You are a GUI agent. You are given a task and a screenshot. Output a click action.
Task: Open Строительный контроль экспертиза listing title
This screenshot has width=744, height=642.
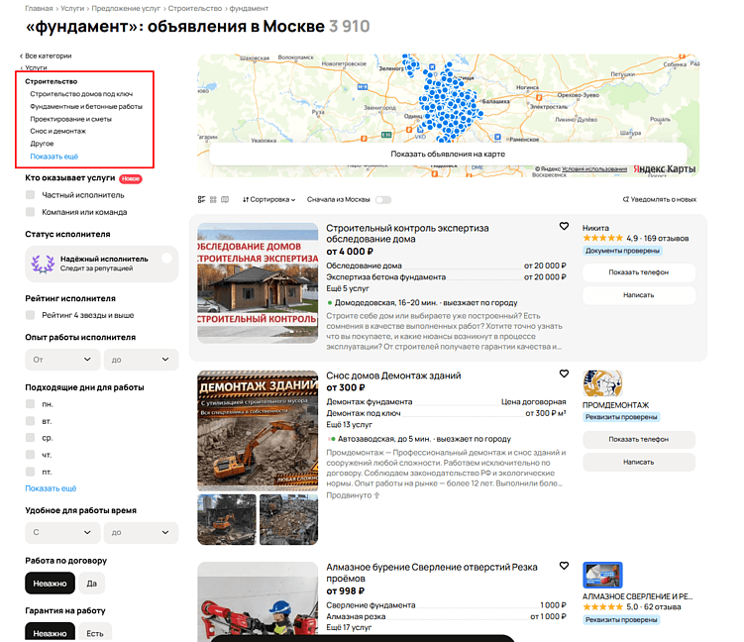407,234
